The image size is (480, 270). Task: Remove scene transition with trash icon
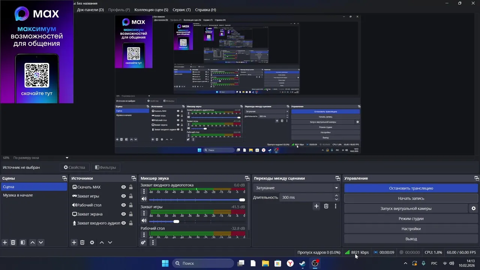(326, 206)
